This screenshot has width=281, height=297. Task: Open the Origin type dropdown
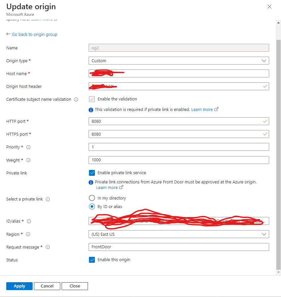[179, 61]
